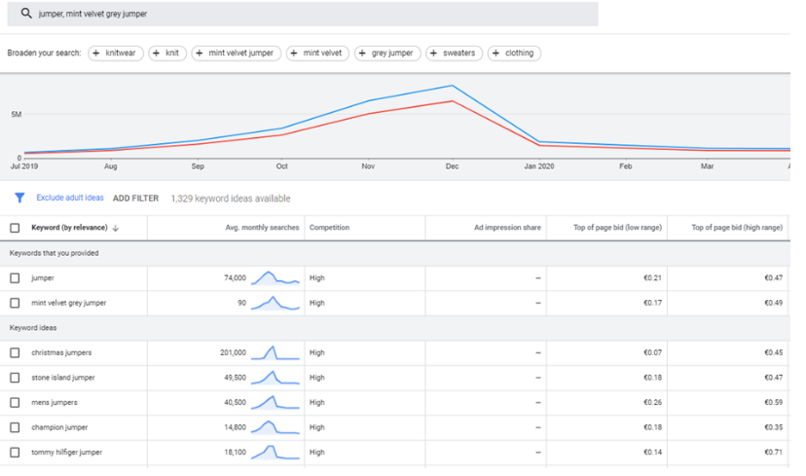Toggle the select-all checkbox in header
The height and width of the screenshot is (476, 806).
(x=15, y=228)
